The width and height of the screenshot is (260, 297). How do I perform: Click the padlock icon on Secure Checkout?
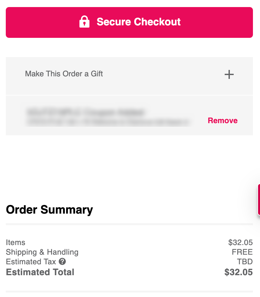pyautogui.click(x=84, y=22)
